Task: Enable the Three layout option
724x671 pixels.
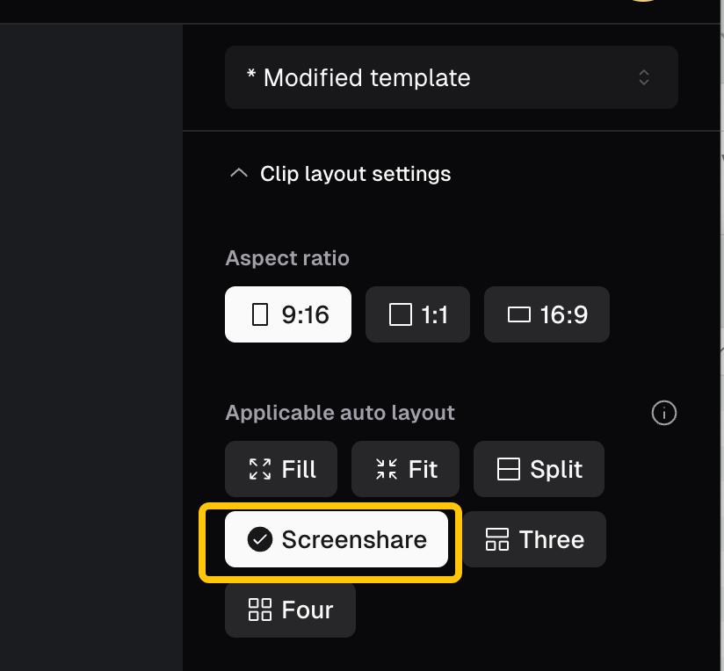Action: click(x=535, y=539)
